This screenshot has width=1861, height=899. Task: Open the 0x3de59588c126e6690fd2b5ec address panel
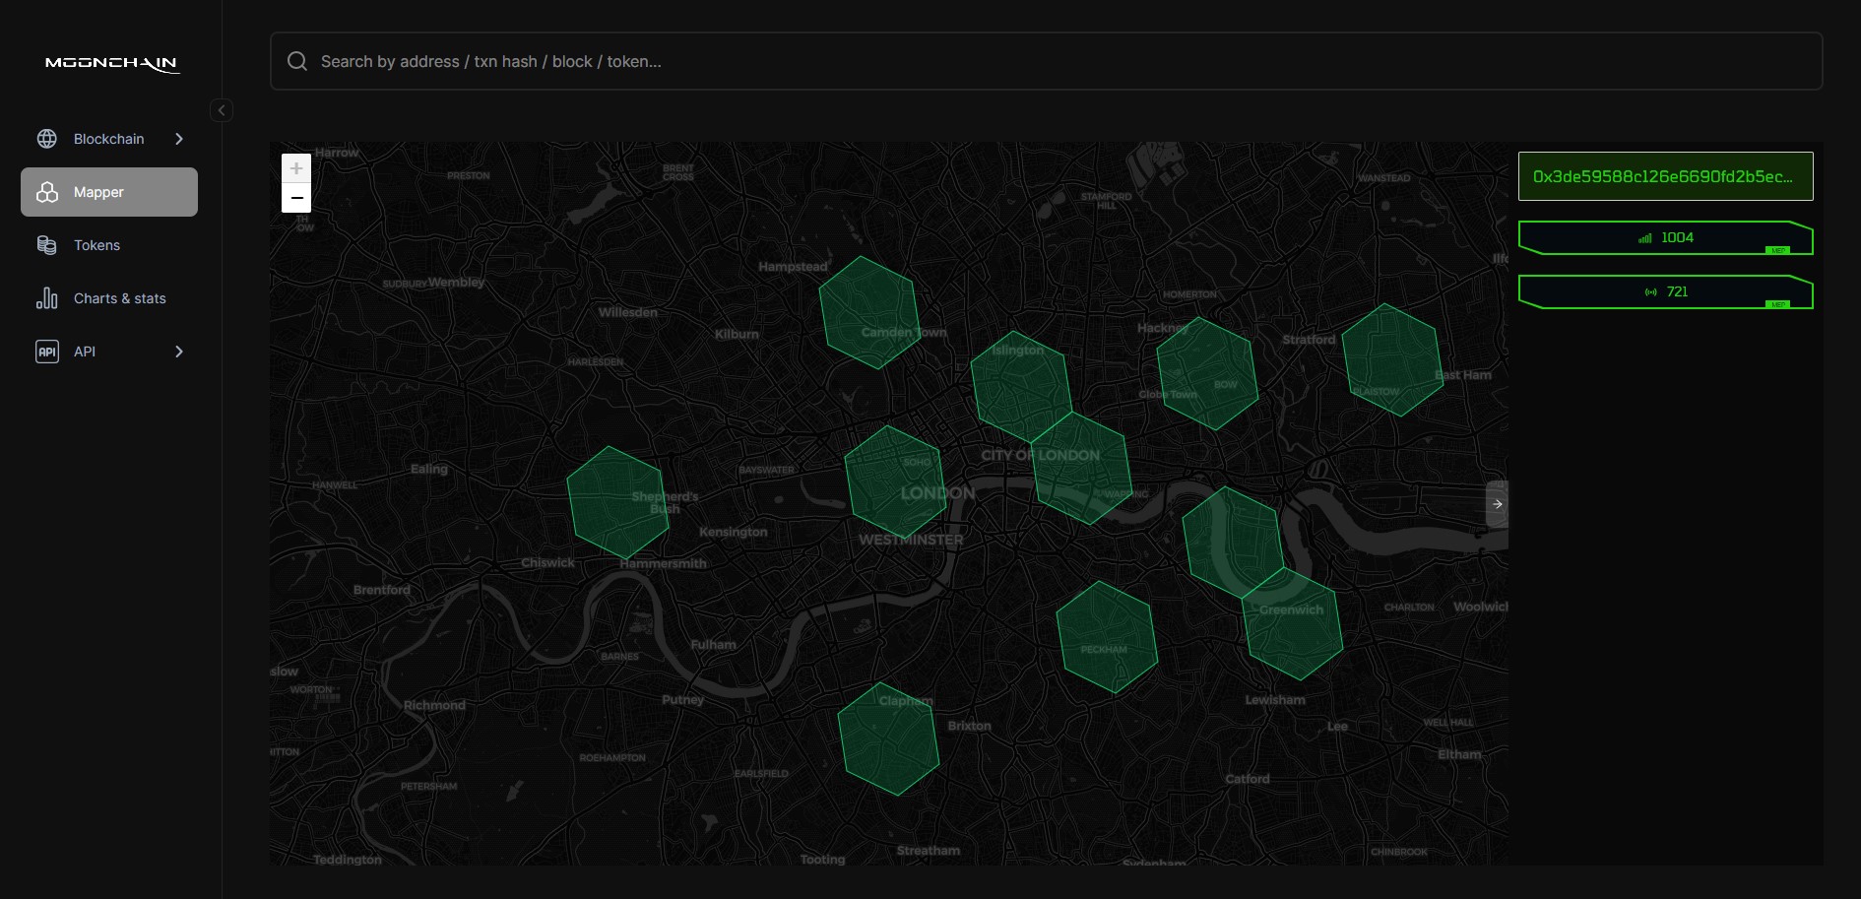[x=1665, y=176]
